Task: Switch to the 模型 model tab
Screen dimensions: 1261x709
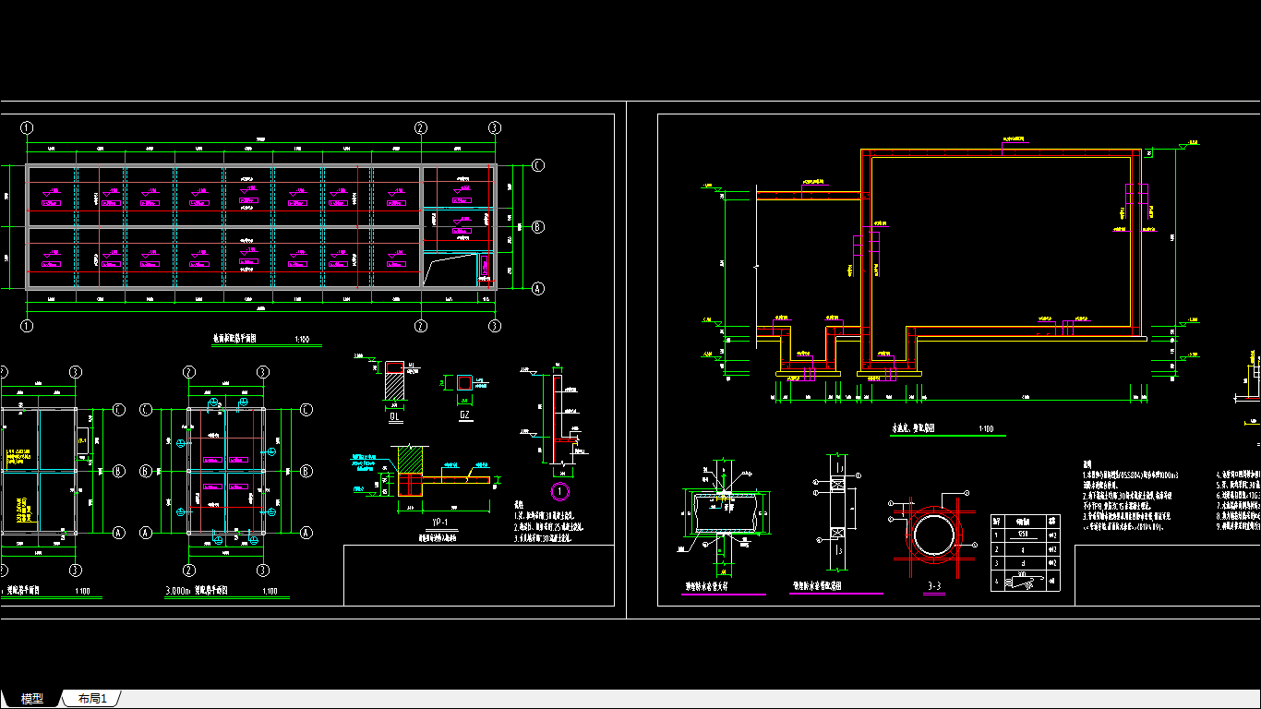Action: tap(31, 699)
